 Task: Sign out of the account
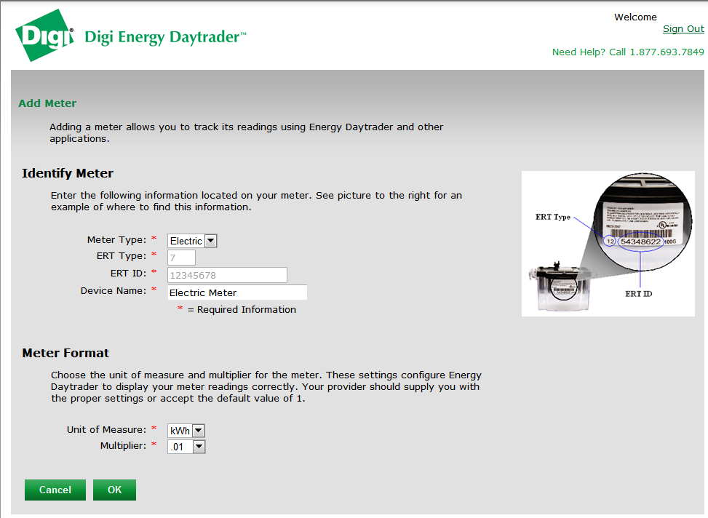(683, 29)
